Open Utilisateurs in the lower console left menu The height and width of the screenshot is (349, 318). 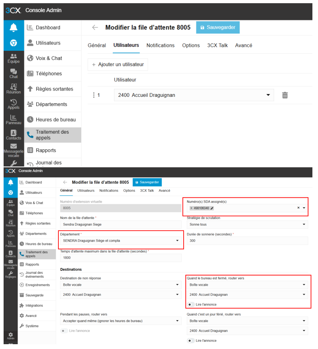(37, 193)
